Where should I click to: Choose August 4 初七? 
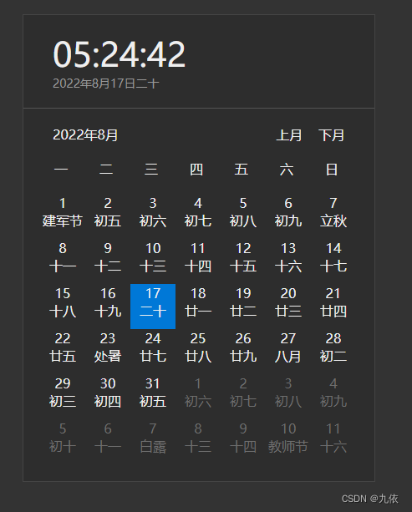[198, 212]
